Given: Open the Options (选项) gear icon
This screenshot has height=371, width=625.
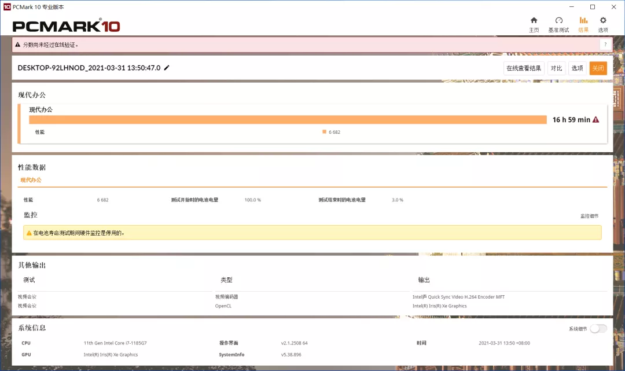Looking at the screenshot, I should (603, 21).
